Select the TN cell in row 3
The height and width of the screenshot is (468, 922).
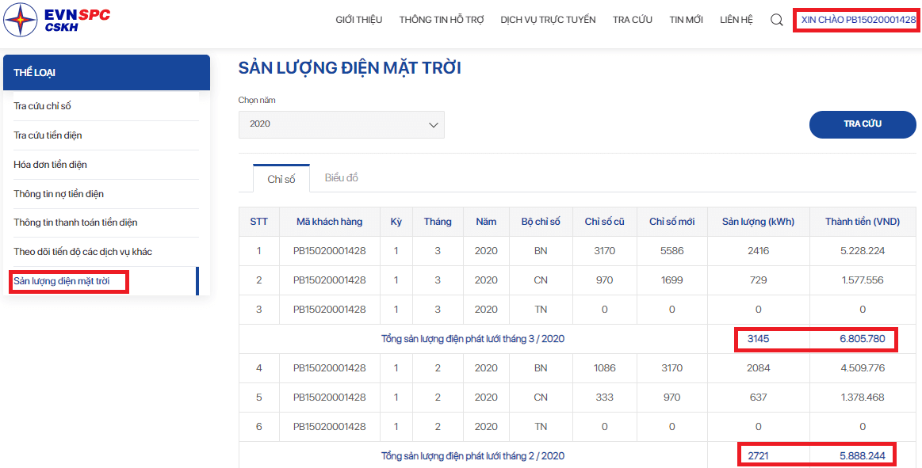541,310
